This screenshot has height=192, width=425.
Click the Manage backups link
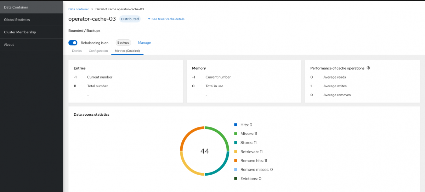coord(144,43)
